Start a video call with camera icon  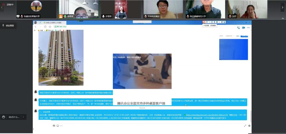pos(244,28)
